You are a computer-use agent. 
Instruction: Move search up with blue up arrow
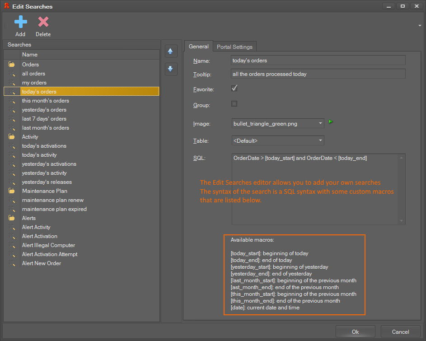(x=171, y=51)
